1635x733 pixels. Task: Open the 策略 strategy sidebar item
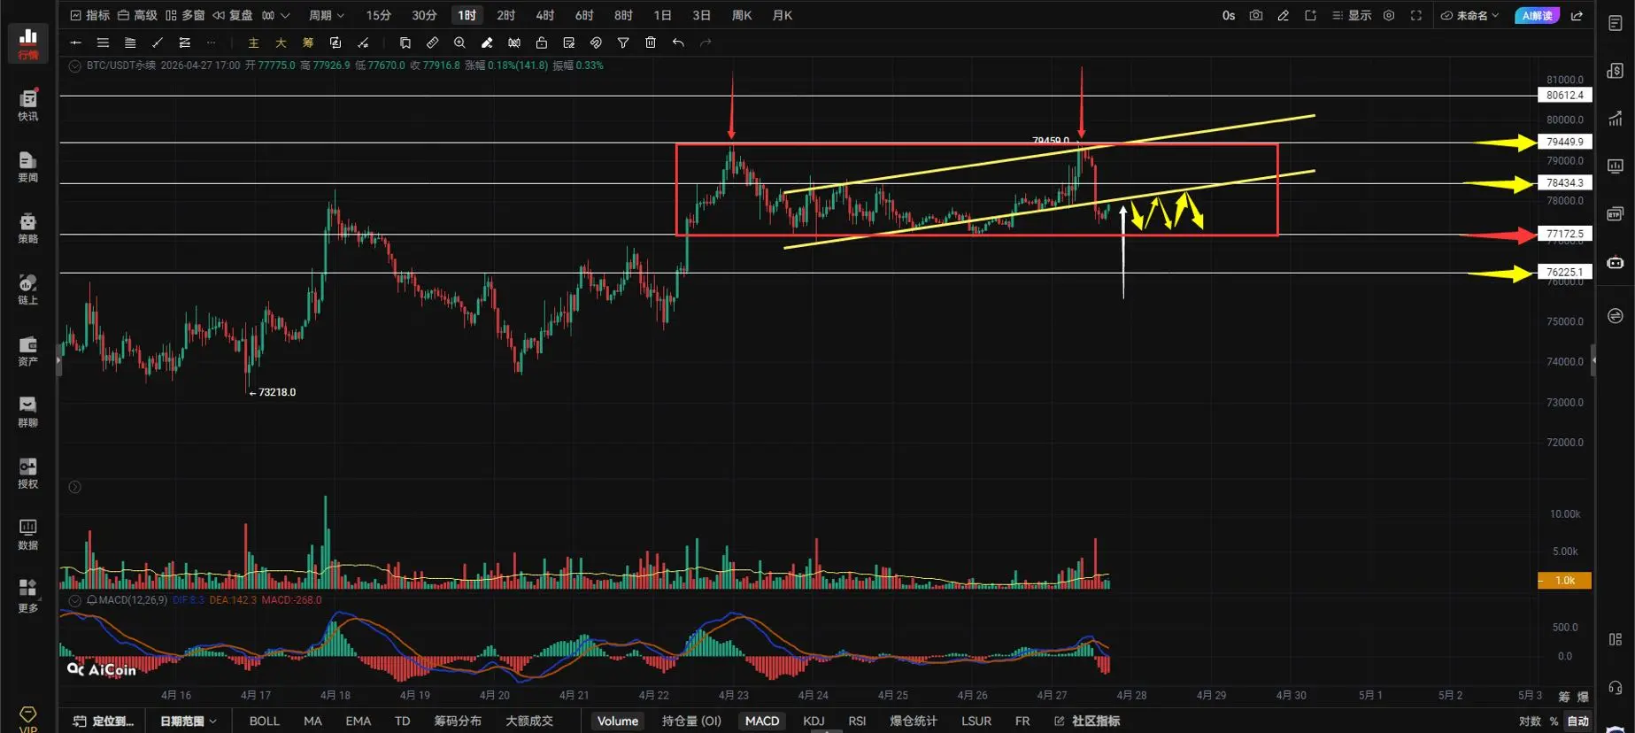point(27,228)
